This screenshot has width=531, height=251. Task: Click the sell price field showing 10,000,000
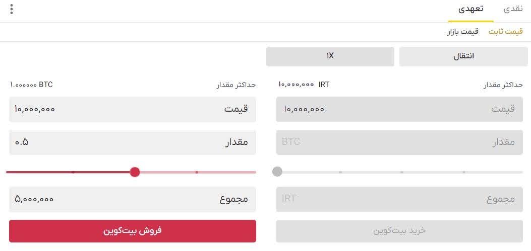pyautogui.click(x=132, y=109)
